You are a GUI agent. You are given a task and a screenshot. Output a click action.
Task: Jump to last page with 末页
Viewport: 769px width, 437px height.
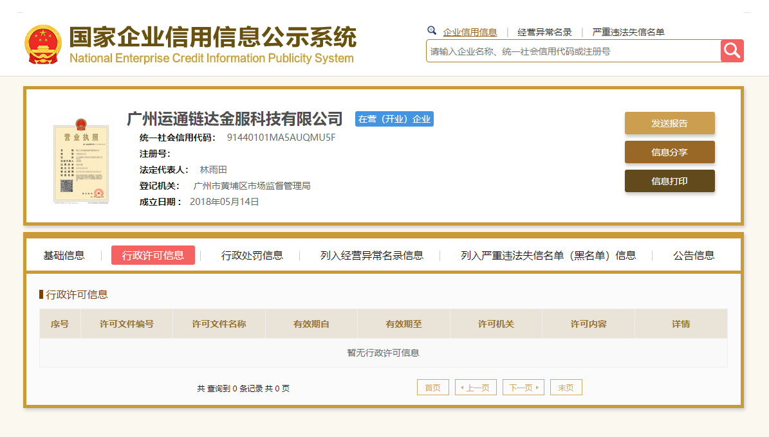click(x=566, y=387)
